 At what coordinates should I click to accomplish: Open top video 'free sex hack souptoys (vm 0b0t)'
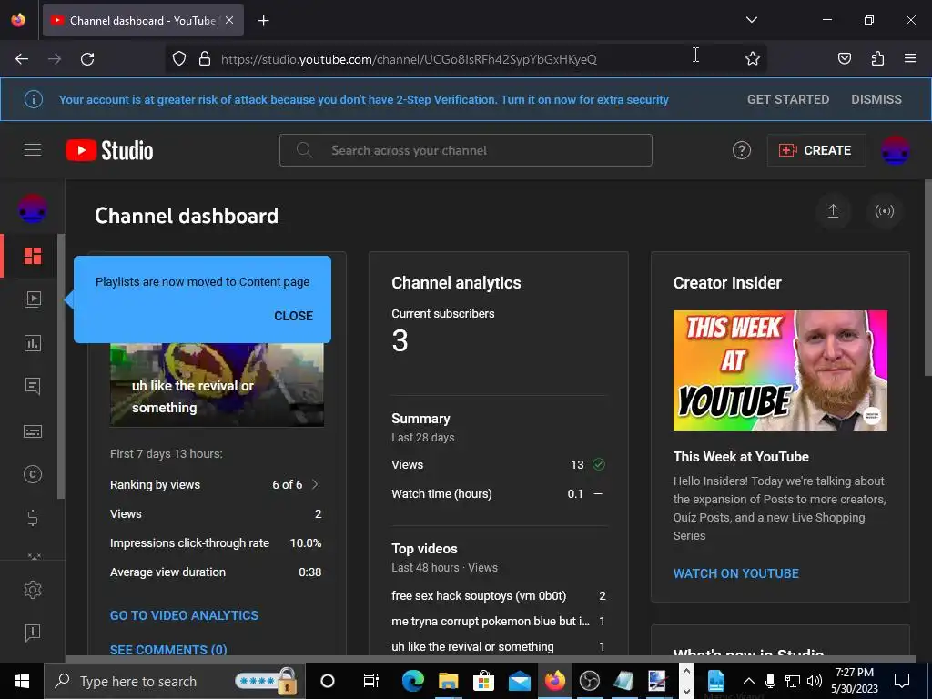pyautogui.click(x=479, y=595)
